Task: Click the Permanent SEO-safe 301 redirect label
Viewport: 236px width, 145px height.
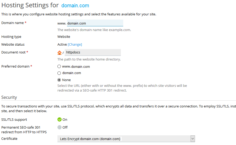Action: [x=24, y=130]
